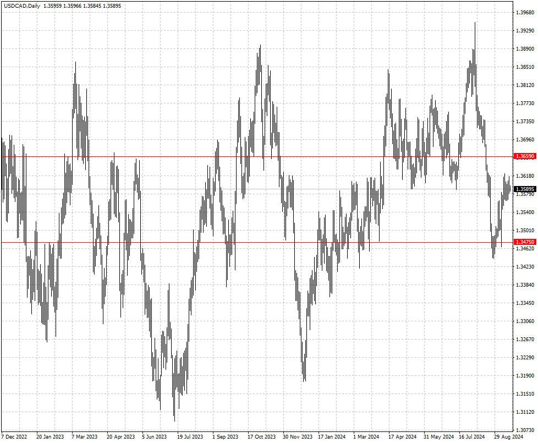538x443 pixels.
Task: Click the 1.39680 price scale value
Action: (x=524, y=13)
